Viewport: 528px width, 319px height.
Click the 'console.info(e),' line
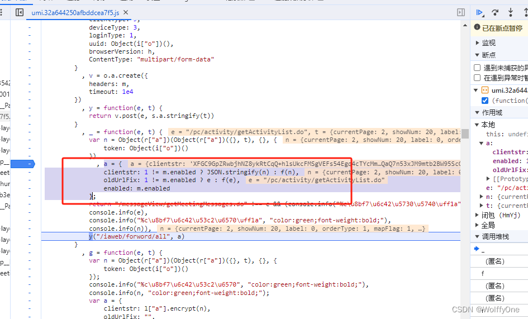(118, 212)
